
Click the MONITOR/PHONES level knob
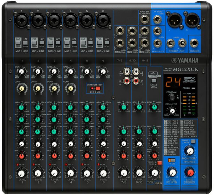pos(189,151)
